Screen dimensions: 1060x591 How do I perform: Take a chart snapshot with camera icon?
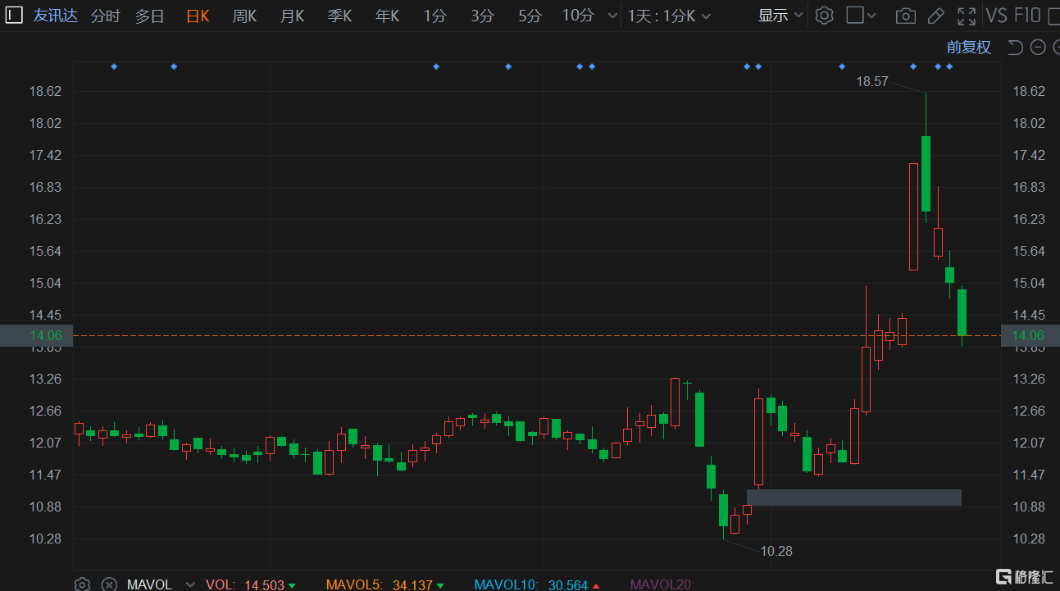pyautogui.click(x=905, y=16)
